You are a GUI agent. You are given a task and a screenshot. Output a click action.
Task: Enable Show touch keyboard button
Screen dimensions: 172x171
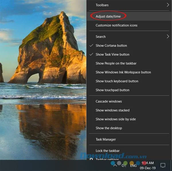[x=129, y=81]
